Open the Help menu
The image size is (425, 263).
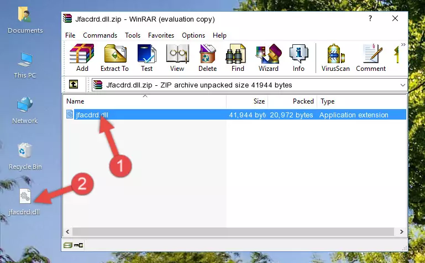click(219, 35)
